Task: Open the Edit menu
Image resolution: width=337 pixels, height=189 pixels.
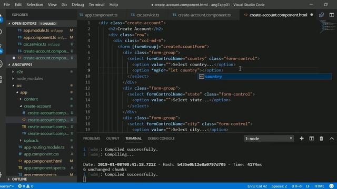Action: 18,5
